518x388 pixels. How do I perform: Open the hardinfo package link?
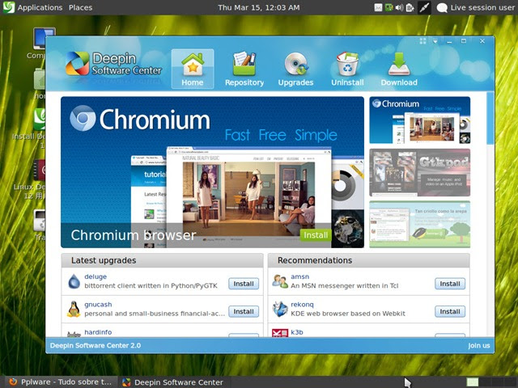(x=98, y=332)
